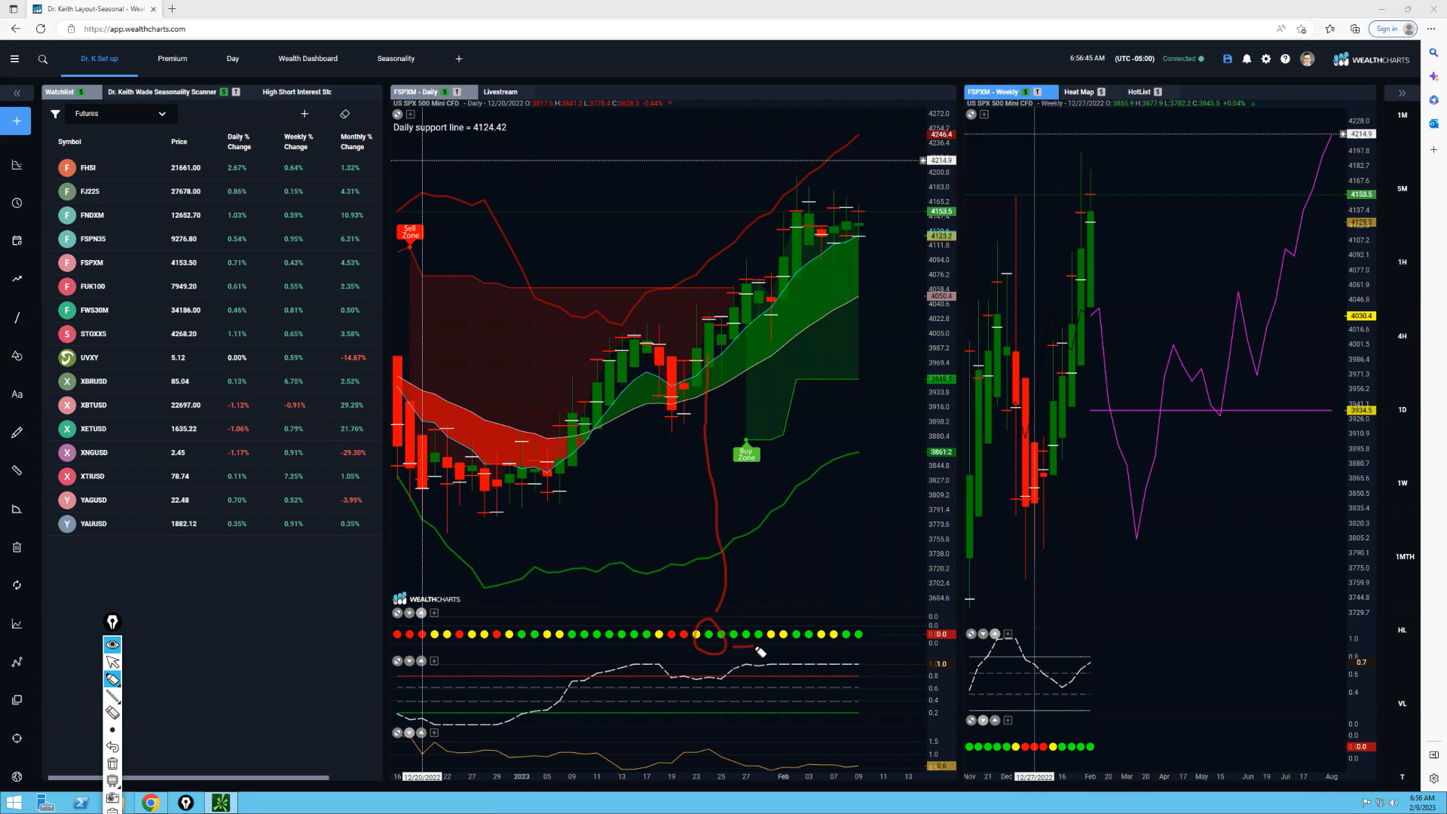Image resolution: width=1447 pixels, height=814 pixels.
Task: Switch to the Day layout tab
Action: click(x=233, y=59)
